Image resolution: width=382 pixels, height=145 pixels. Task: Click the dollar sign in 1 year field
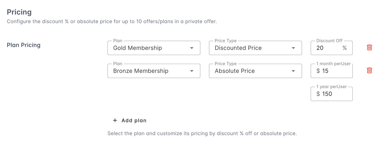click(x=318, y=94)
